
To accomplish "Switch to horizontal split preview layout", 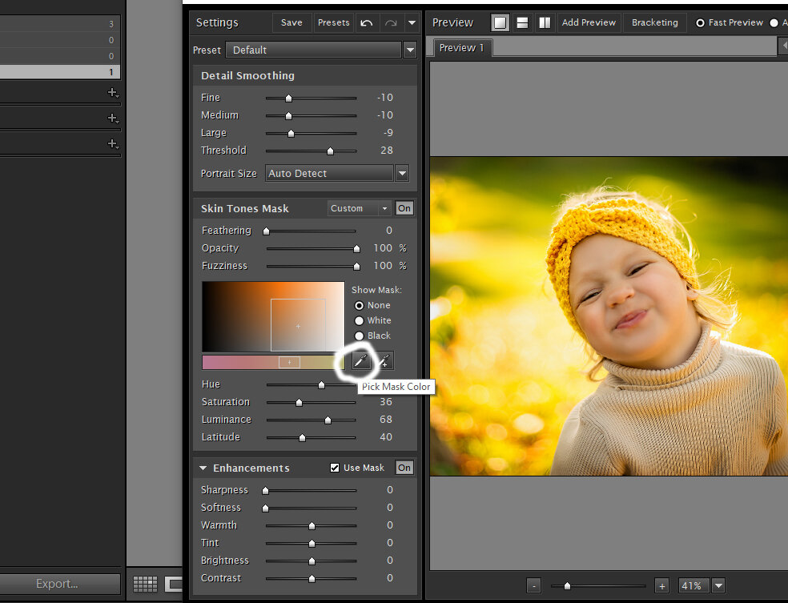I will tap(522, 22).
